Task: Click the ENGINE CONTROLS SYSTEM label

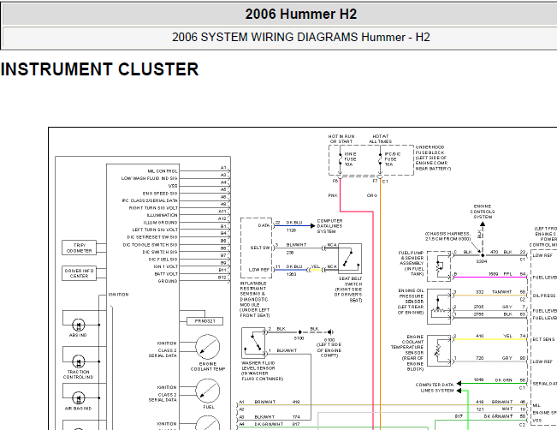Action: coord(483,212)
